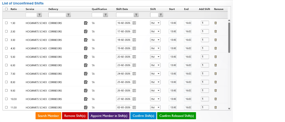This screenshot has width=285, height=122.
Task: Delete the 7:30 ratio shift with trash icon
Action: (x=216, y=73)
